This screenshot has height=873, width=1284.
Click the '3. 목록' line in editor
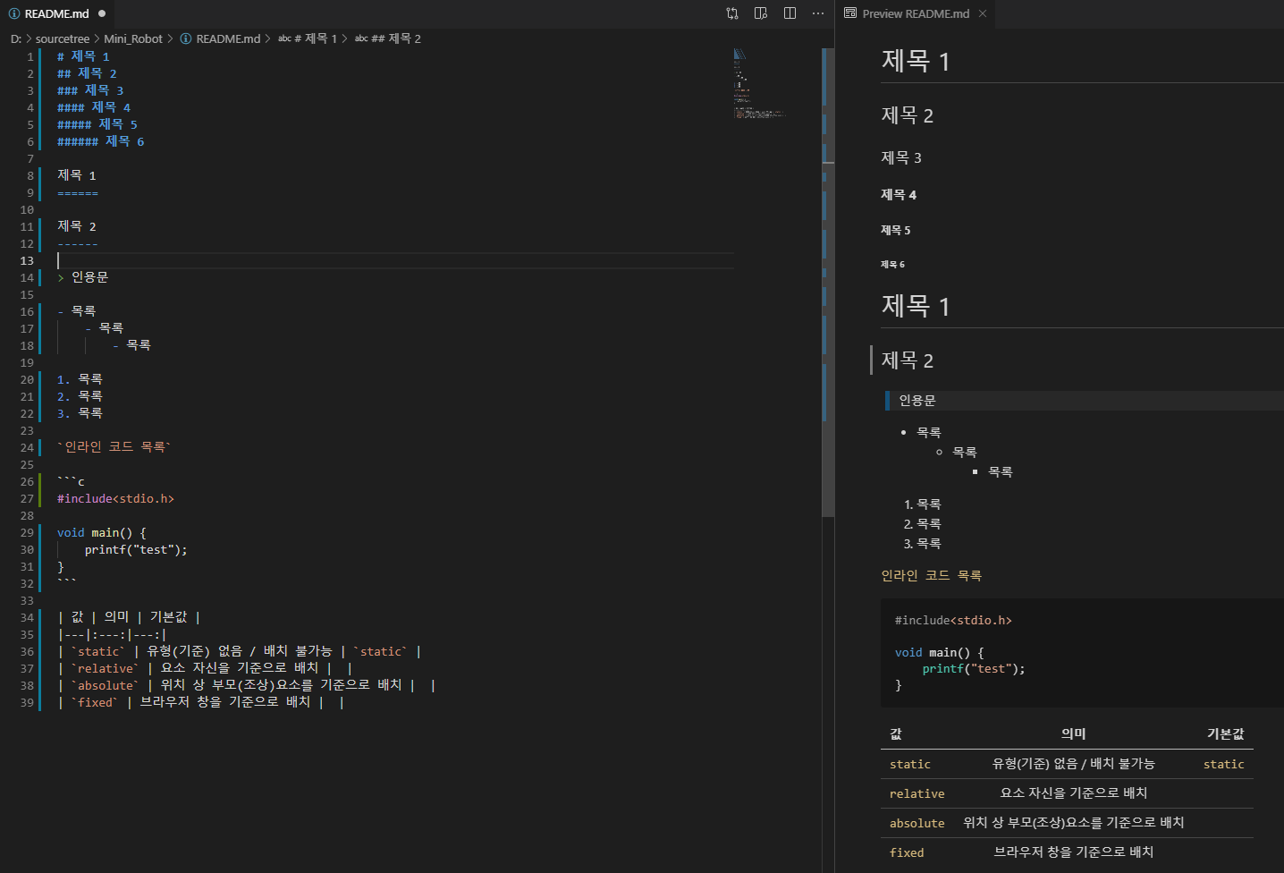tap(80, 413)
